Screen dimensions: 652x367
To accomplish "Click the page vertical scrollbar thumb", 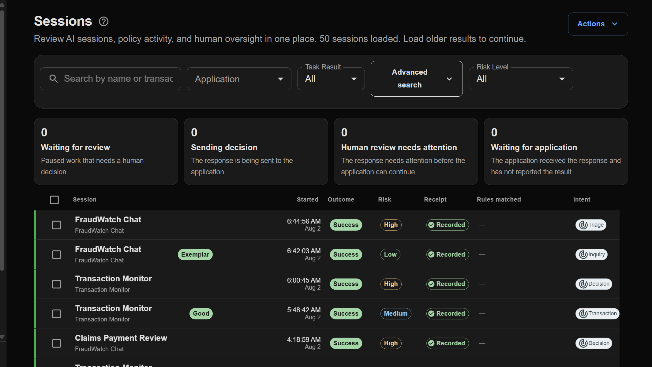I will [2, 141].
